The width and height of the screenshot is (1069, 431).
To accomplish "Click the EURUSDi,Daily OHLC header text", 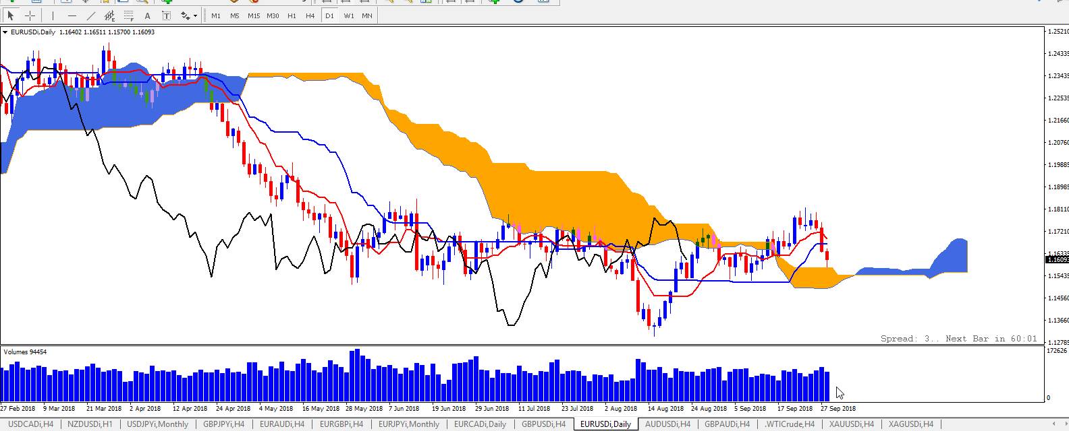I will pos(82,32).
